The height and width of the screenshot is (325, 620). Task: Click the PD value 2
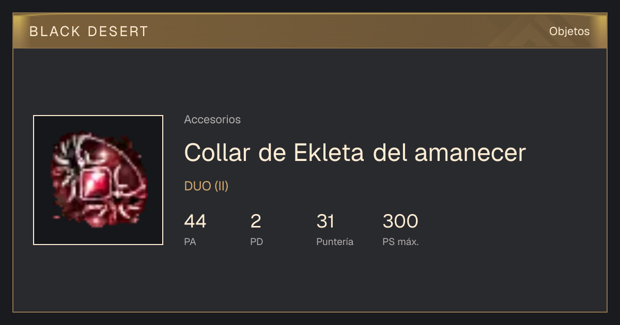coord(256,221)
